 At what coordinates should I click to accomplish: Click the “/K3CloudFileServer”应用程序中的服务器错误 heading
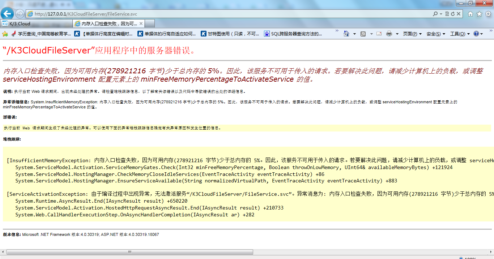pyautogui.click(x=100, y=50)
